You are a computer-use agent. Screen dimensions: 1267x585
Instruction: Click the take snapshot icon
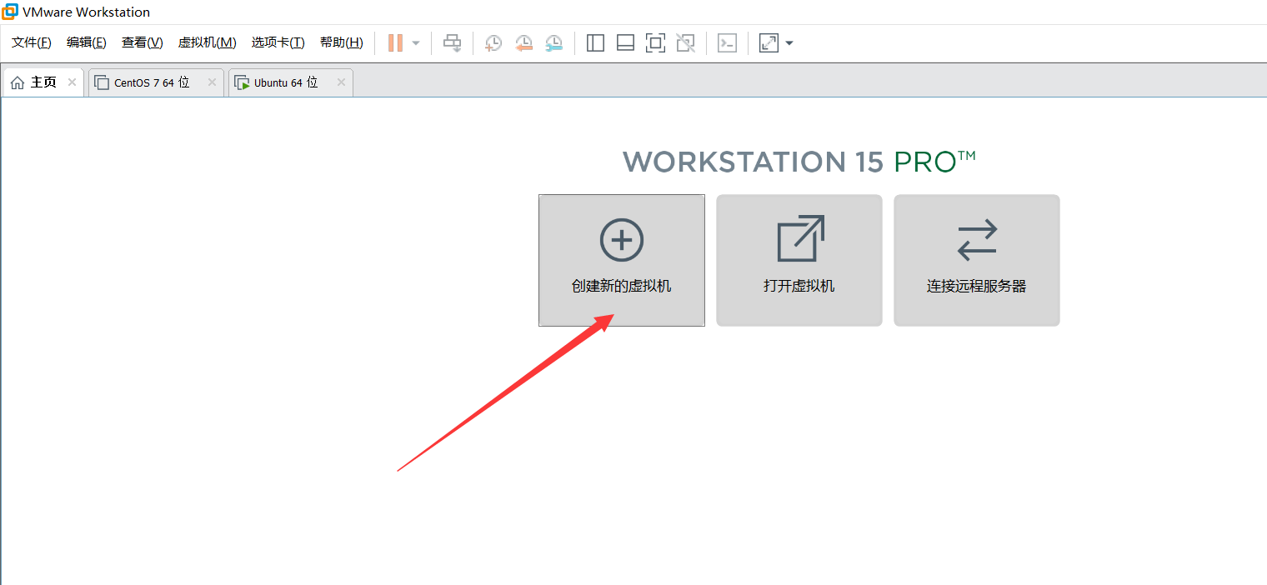[493, 42]
